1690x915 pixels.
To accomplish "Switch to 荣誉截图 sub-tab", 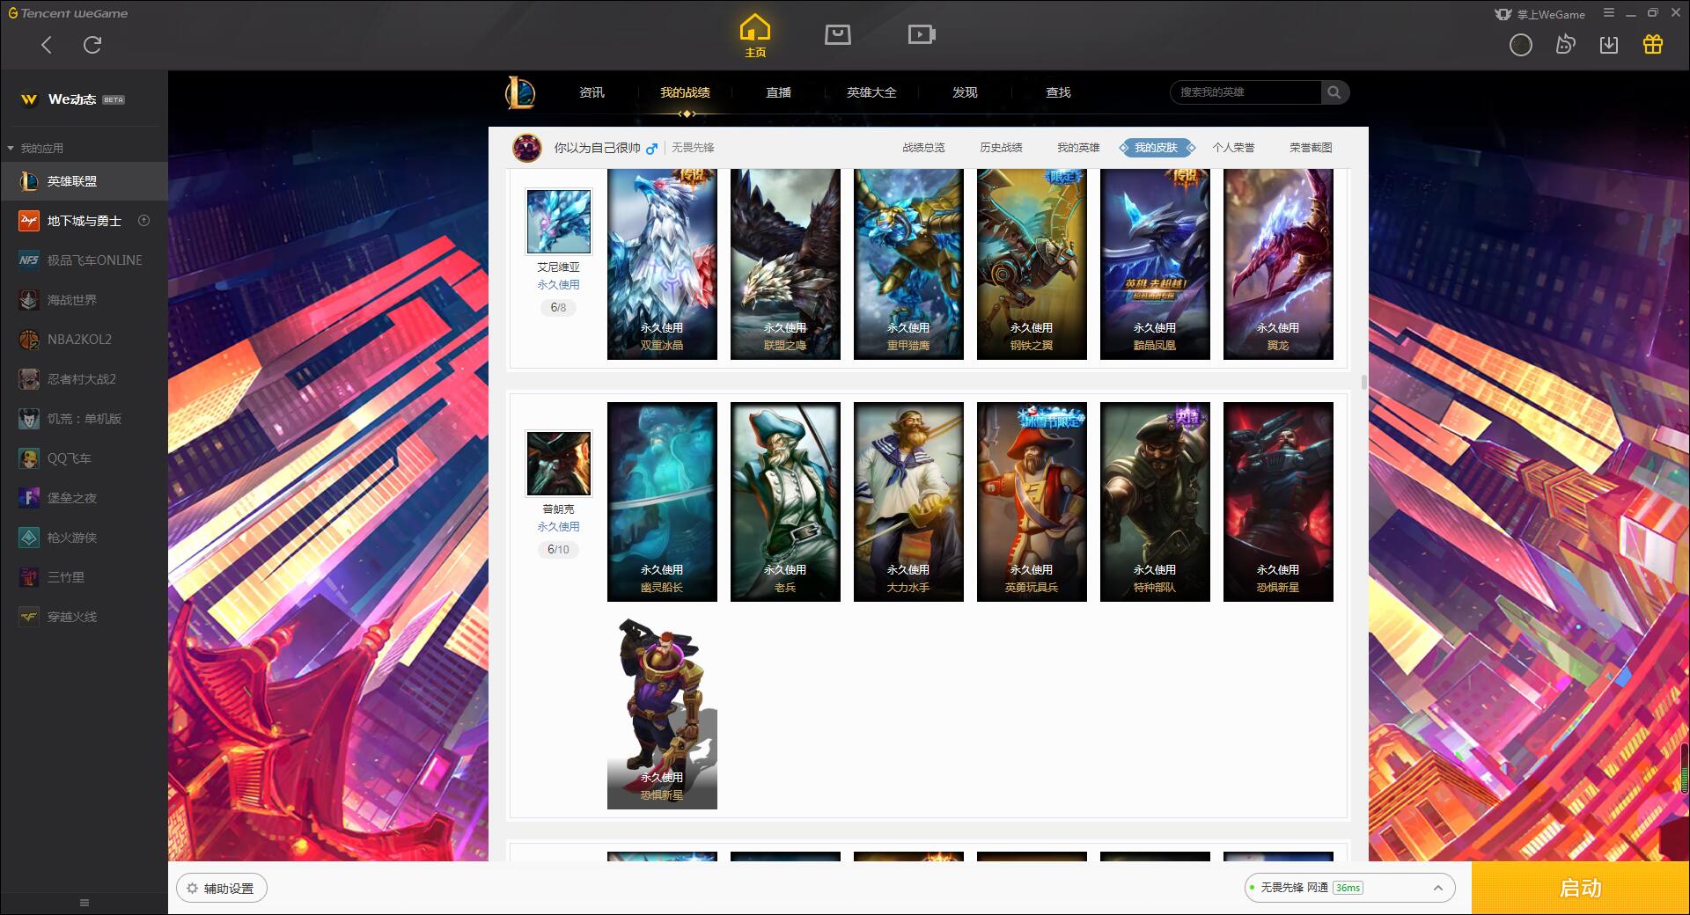I will tap(1311, 148).
